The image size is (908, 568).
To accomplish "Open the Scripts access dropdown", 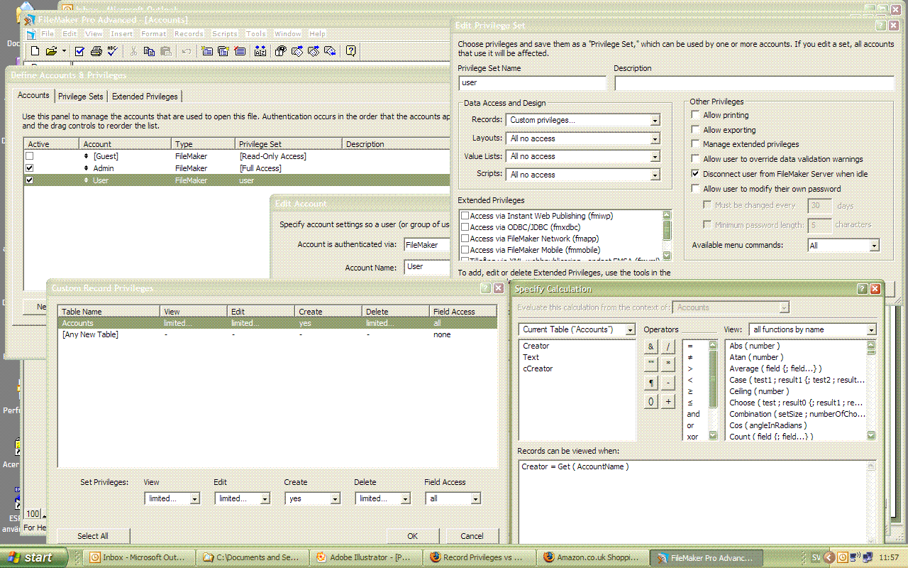I will click(x=583, y=175).
